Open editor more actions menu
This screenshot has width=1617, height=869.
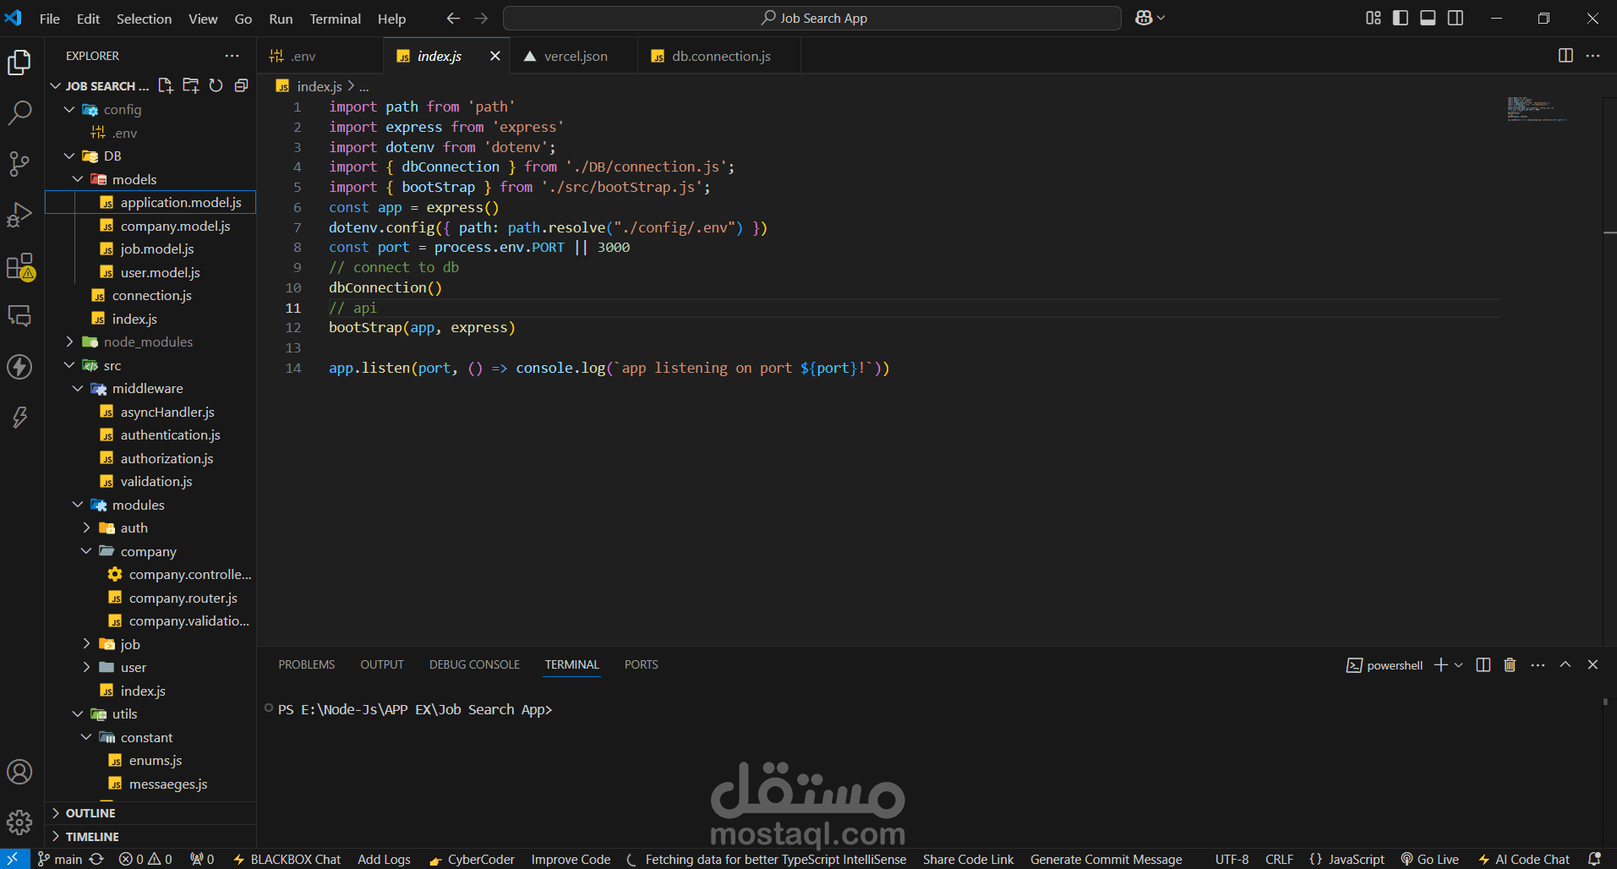point(1592,56)
